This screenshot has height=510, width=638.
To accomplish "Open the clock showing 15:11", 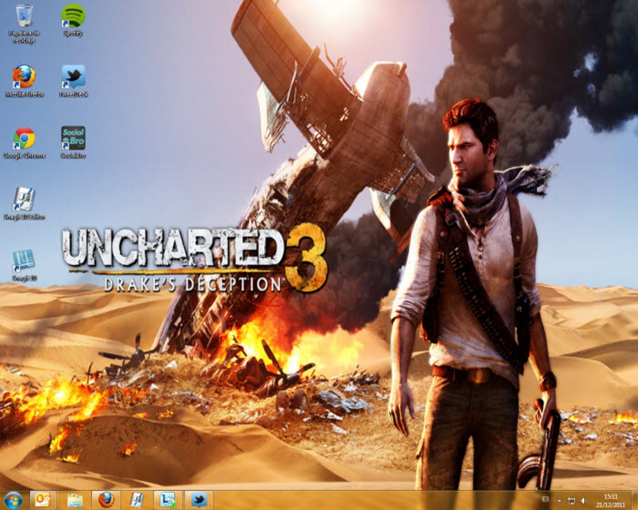I will [610, 501].
